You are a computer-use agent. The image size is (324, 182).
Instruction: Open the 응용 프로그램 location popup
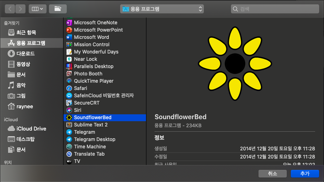click(162, 9)
